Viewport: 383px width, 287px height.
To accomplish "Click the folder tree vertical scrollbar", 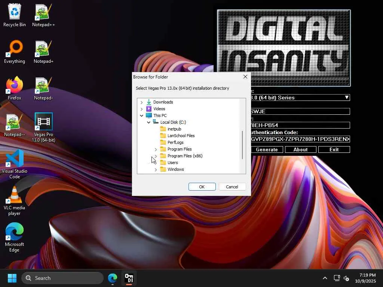I will (x=242, y=145).
